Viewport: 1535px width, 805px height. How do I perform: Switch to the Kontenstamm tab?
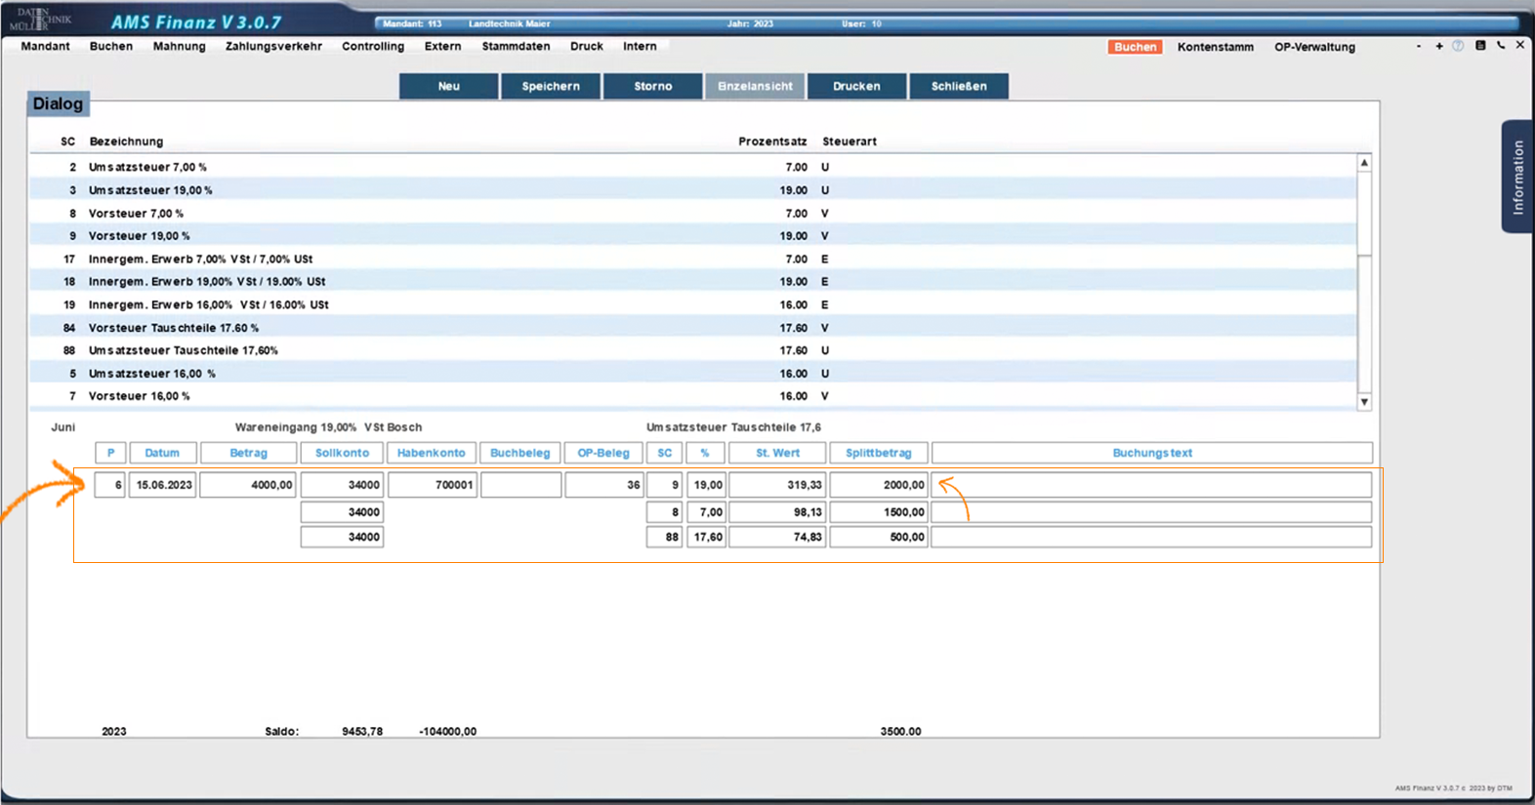pyautogui.click(x=1215, y=47)
